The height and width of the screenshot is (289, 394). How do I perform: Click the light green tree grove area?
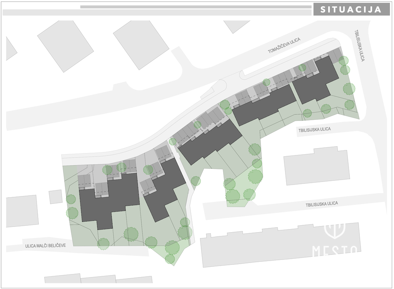point(242,188)
